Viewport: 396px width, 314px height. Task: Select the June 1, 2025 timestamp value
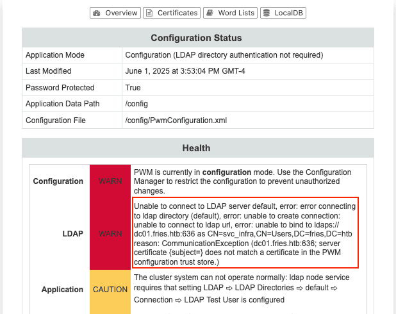click(x=185, y=71)
